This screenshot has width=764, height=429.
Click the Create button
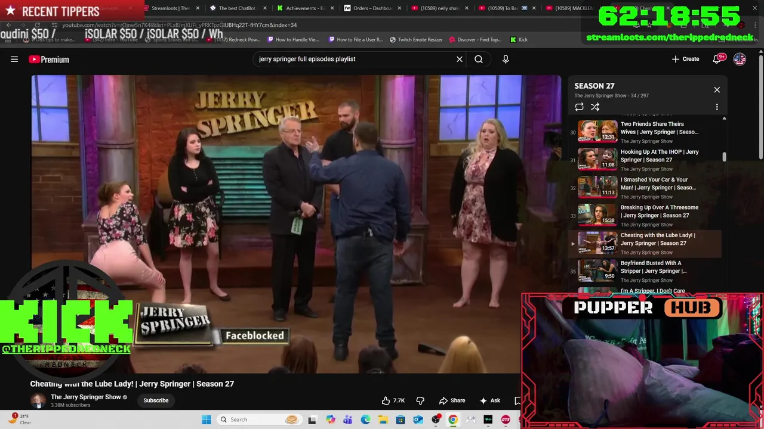point(685,59)
